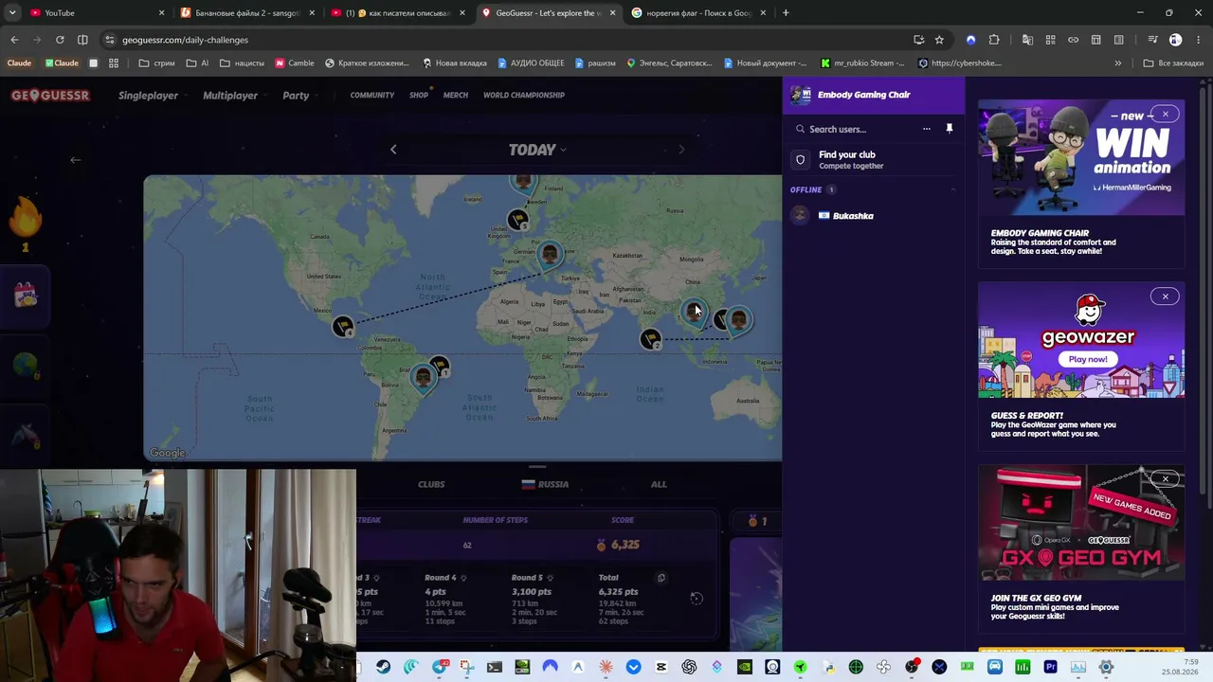This screenshot has height=682, width=1213.
Task: Click the round 5 flag marker by the UK
Action: [x=517, y=220]
